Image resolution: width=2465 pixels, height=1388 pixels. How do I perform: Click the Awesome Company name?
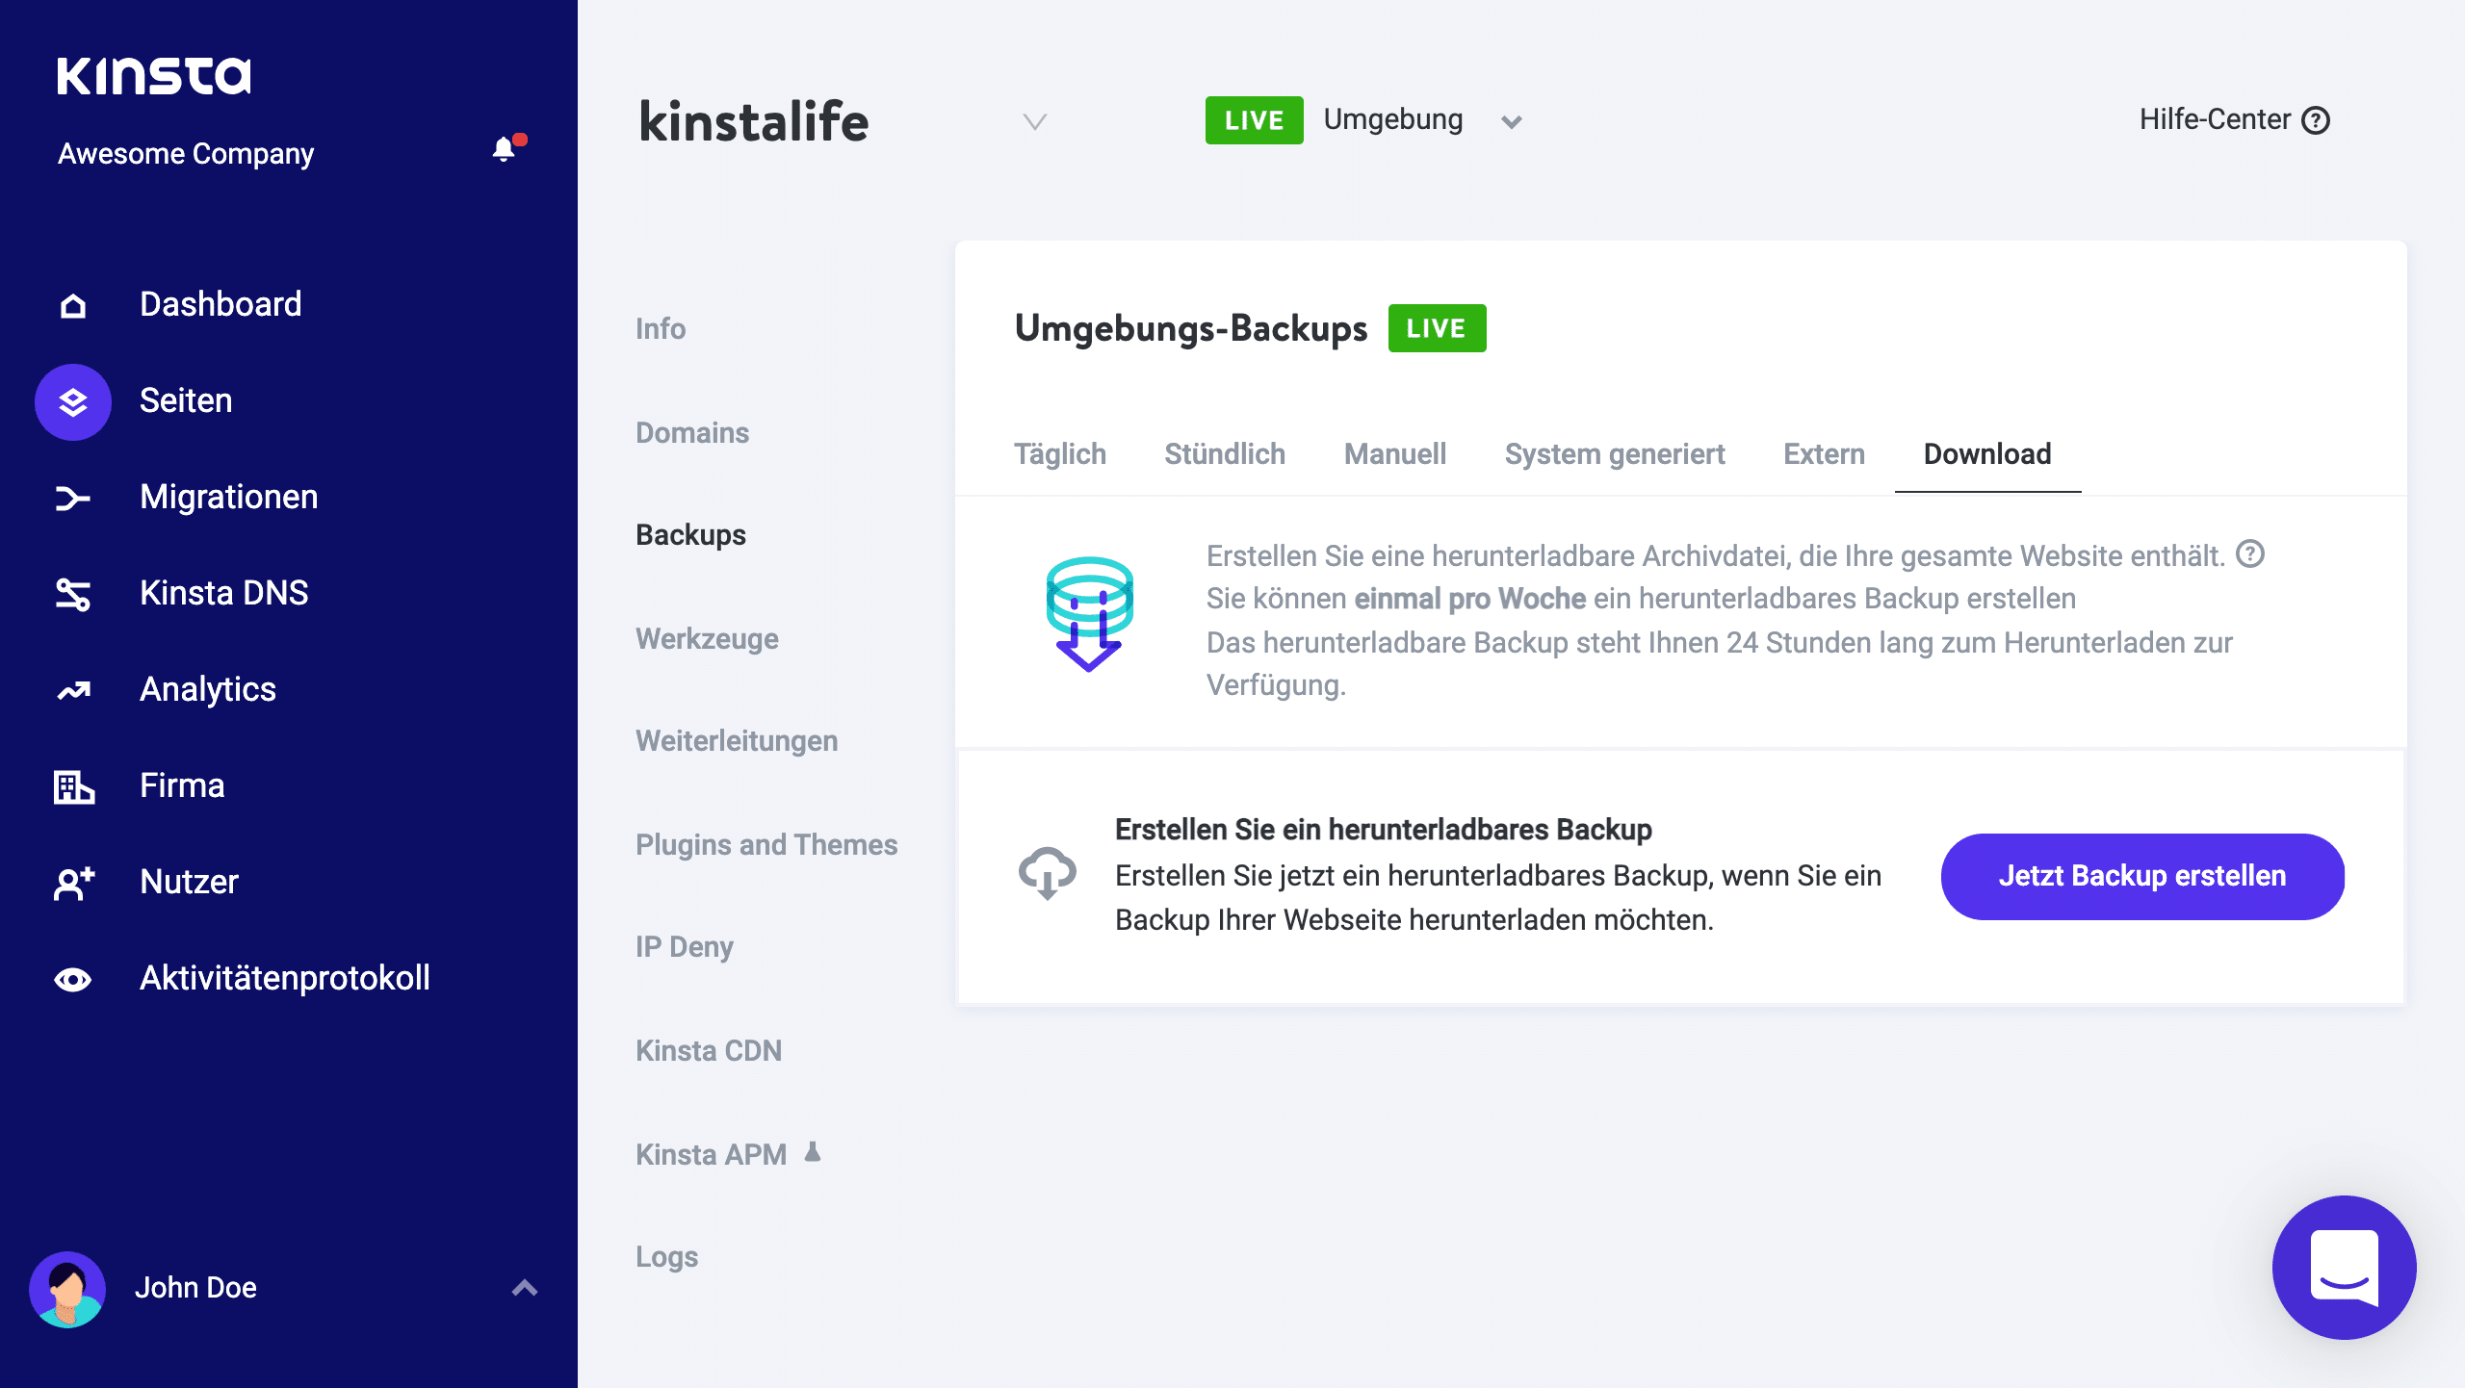(186, 154)
